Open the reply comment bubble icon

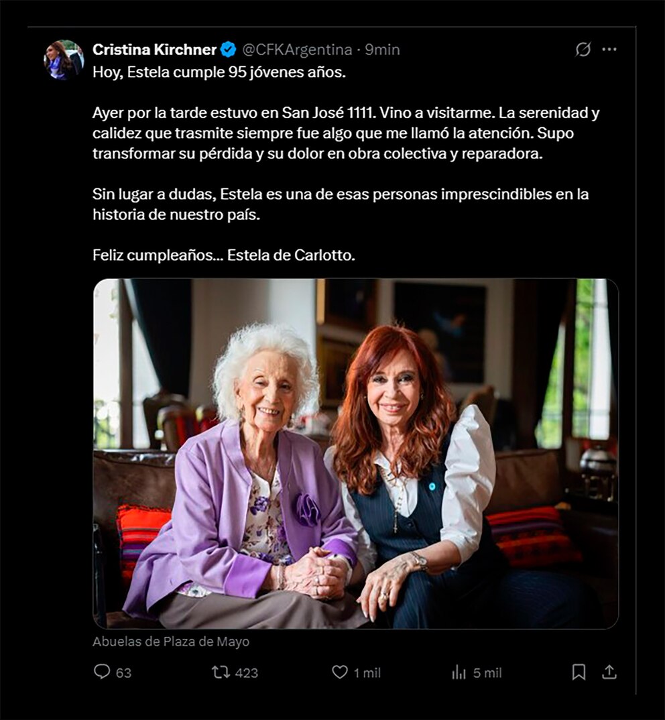(x=102, y=672)
